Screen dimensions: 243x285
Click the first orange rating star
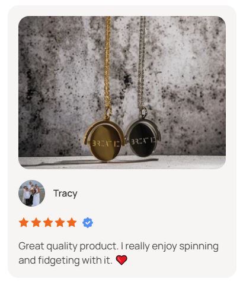point(24,222)
